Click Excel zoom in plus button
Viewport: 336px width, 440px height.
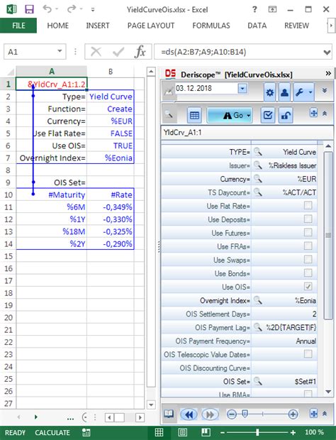293,432
